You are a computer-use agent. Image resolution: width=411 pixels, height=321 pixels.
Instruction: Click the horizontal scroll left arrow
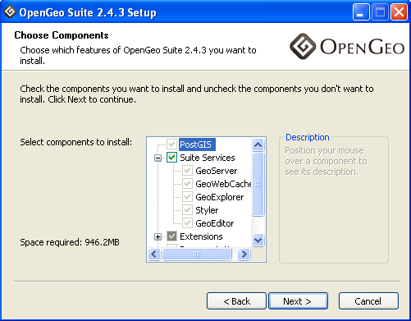[154, 255]
